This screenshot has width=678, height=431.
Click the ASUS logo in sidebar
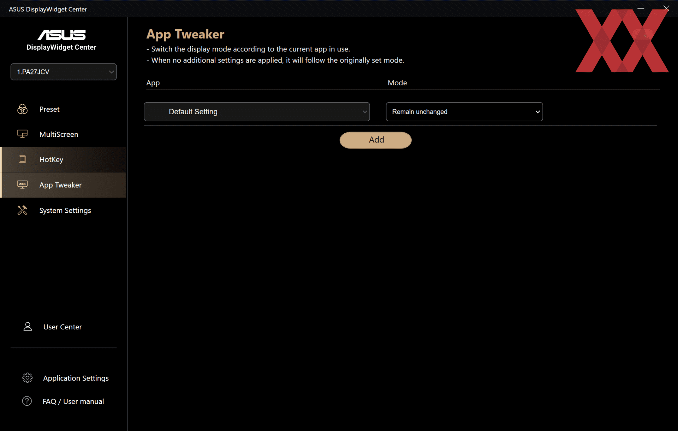[61, 35]
